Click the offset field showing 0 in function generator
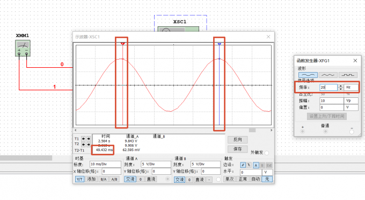Image resolution: width=365 pixels, height=200 pixels. pyautogui.click(x=332, y=107)
